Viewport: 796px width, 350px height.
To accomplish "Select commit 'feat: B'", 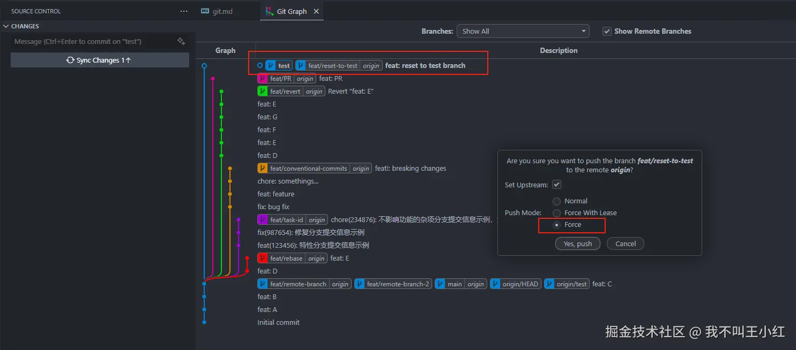I will click(267, 296).
